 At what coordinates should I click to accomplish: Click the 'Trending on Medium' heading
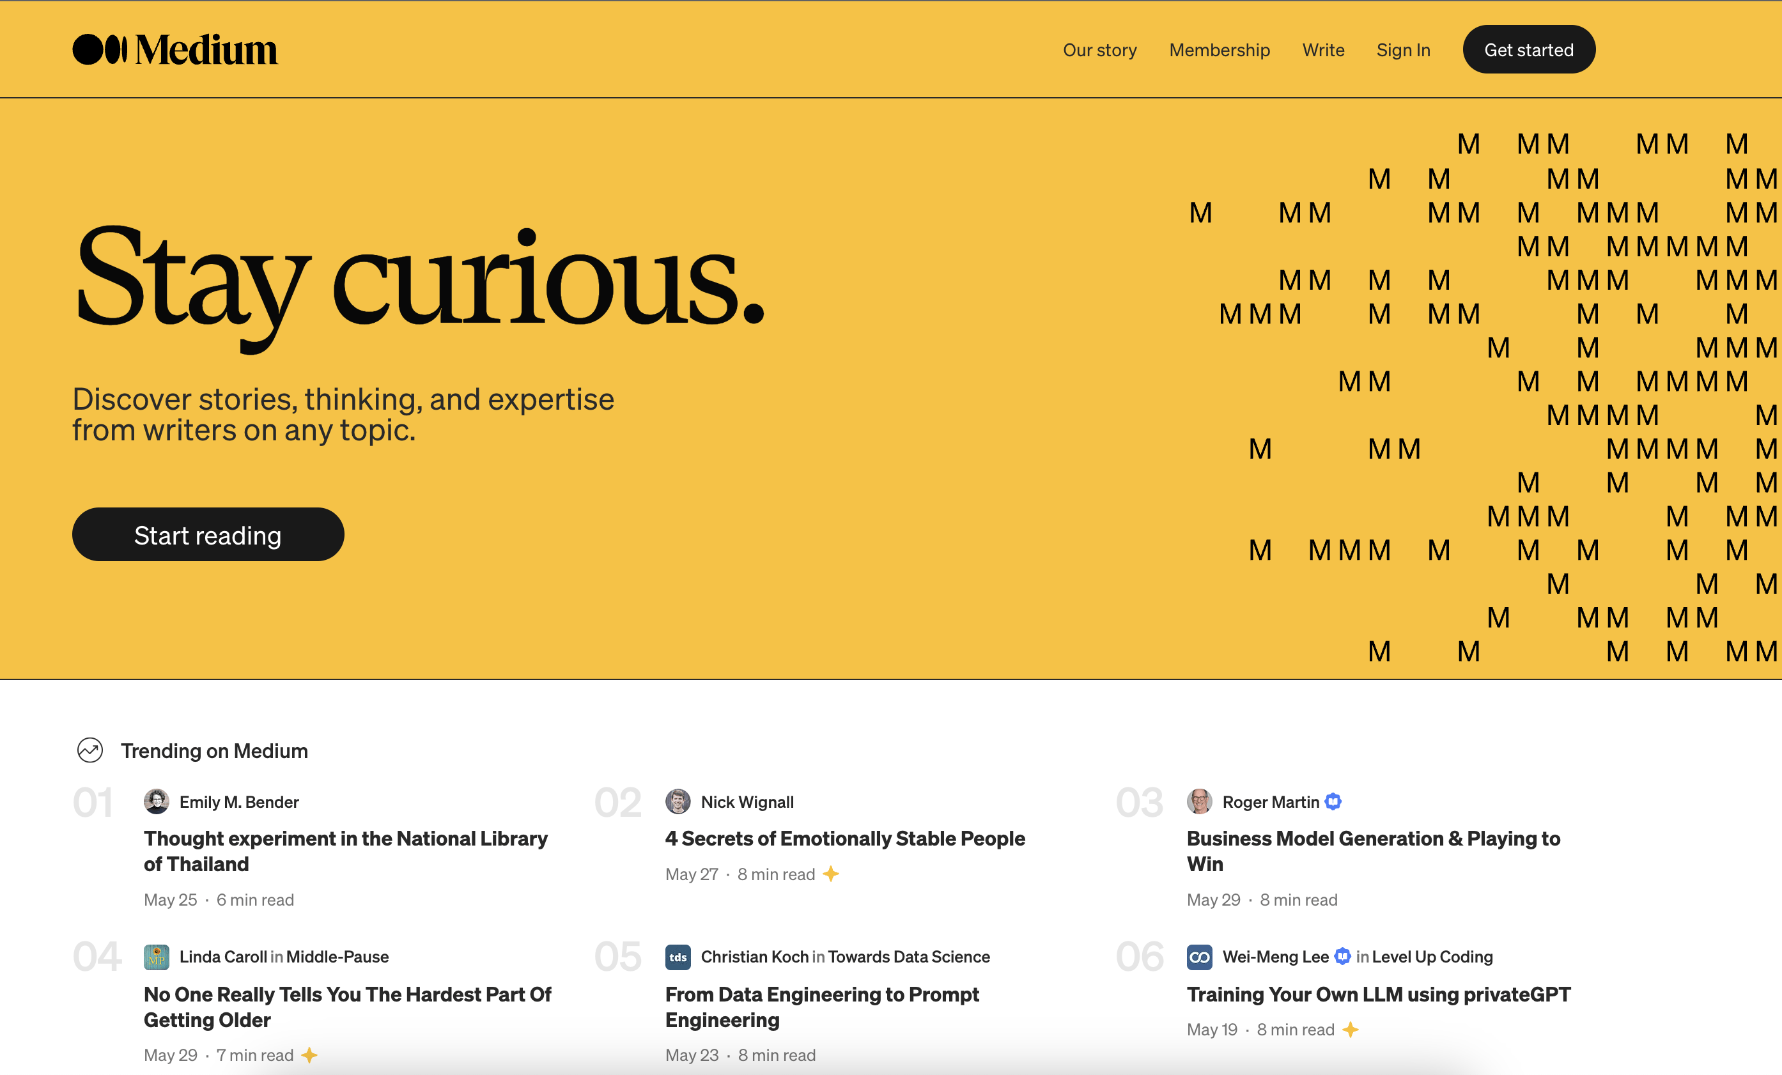pyautogui.click(x=214, y=750)
